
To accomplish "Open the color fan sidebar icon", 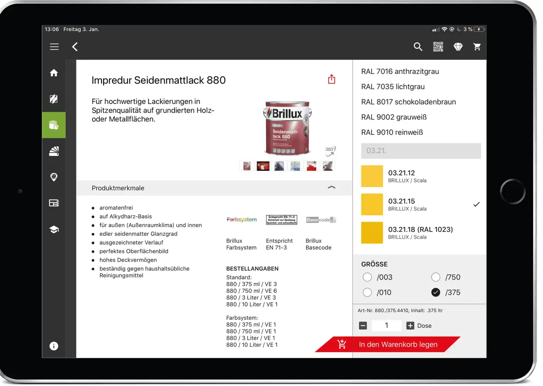I will [x=54, y=151].
